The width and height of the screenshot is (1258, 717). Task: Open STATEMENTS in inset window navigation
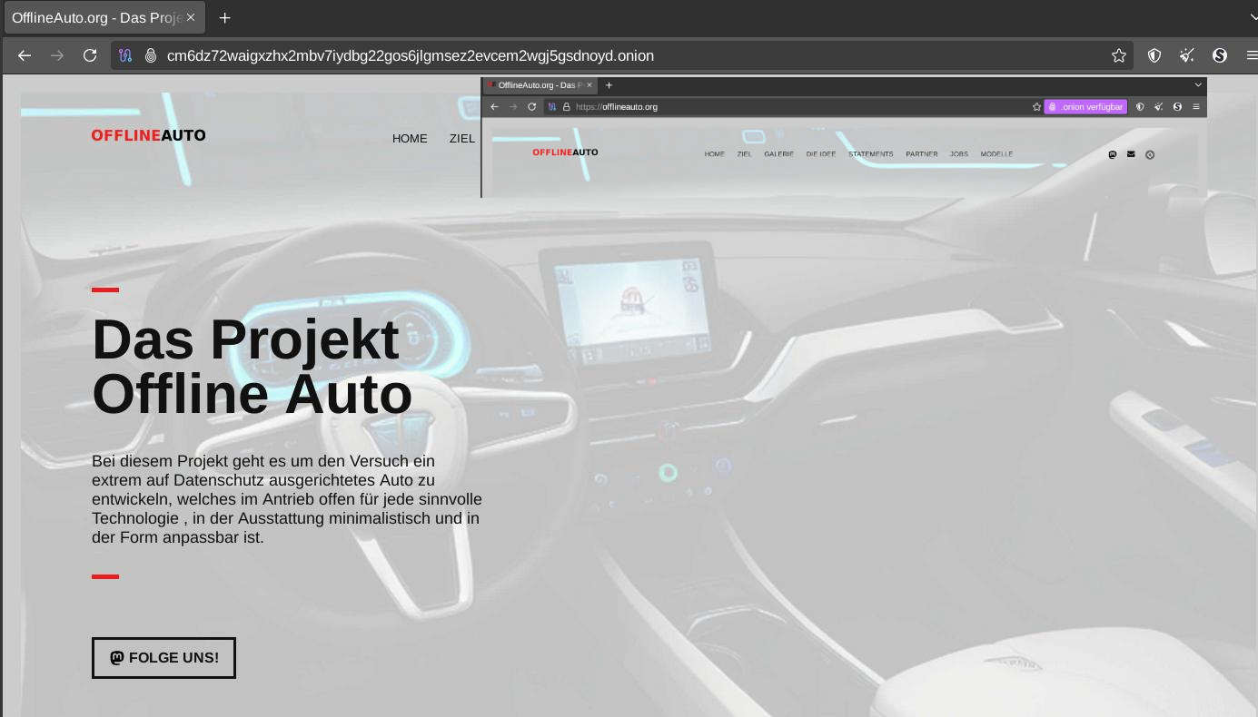(x=870, y=154)
